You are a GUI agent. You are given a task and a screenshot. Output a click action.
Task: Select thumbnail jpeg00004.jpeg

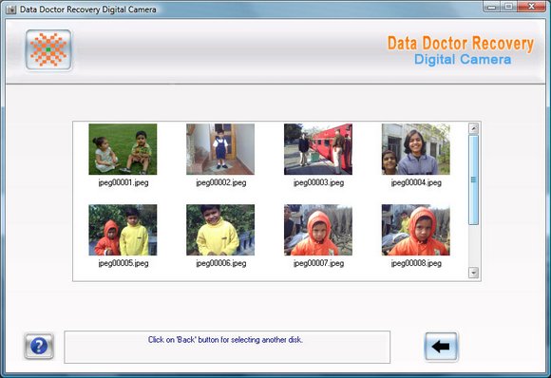click(x=416, y=149)
